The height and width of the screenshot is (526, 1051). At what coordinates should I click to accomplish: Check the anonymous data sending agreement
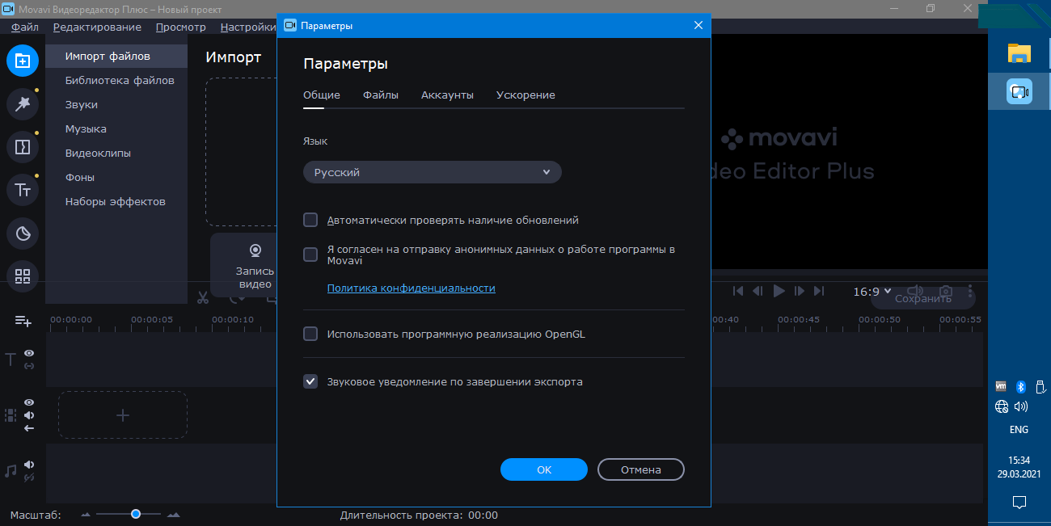point(310,255)
